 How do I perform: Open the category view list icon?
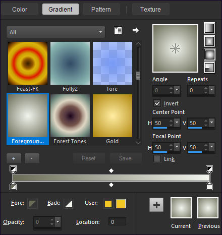click(x=118, y=30)
